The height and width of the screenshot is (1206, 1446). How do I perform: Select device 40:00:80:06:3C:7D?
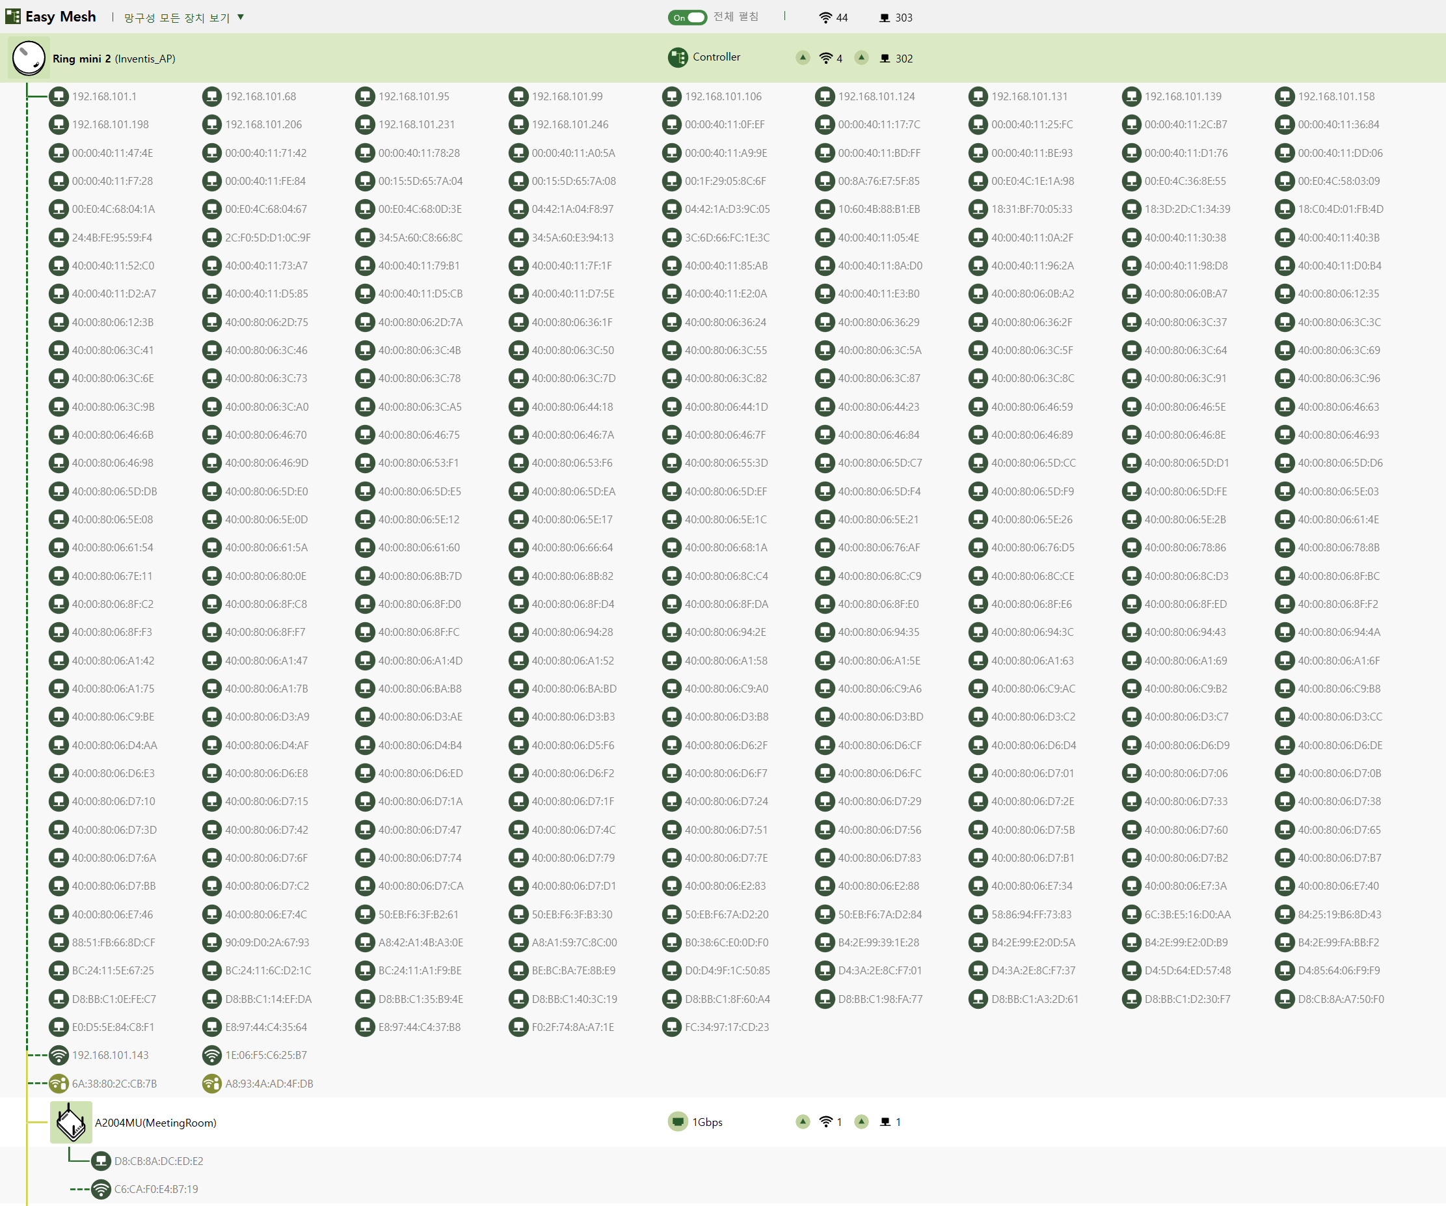[574, 378]
